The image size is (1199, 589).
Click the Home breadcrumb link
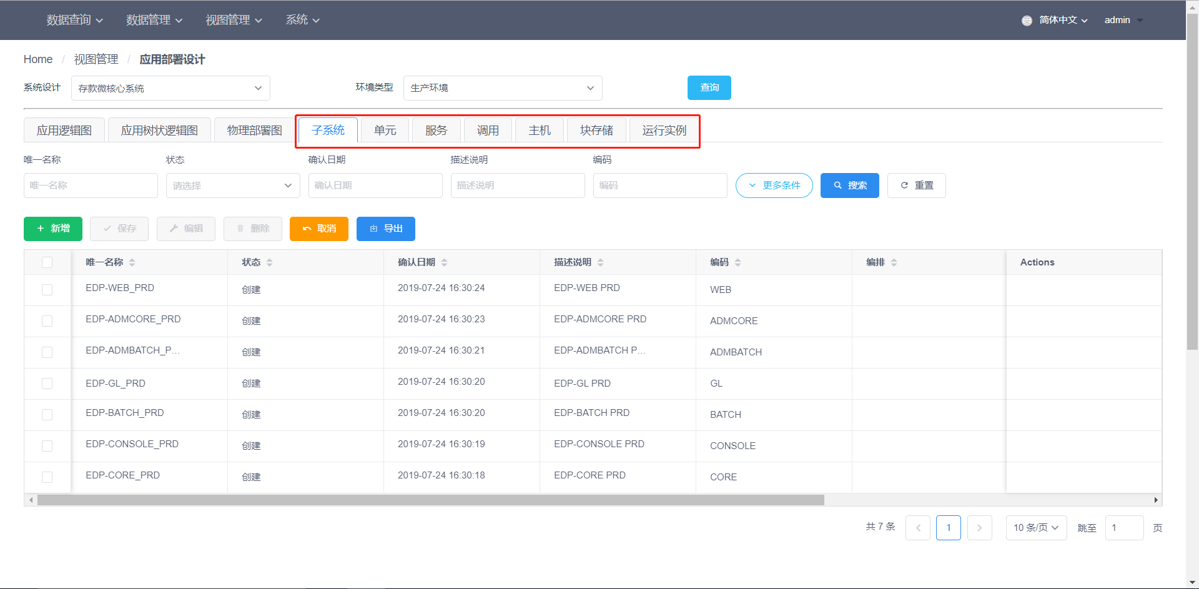click(38, 59)
